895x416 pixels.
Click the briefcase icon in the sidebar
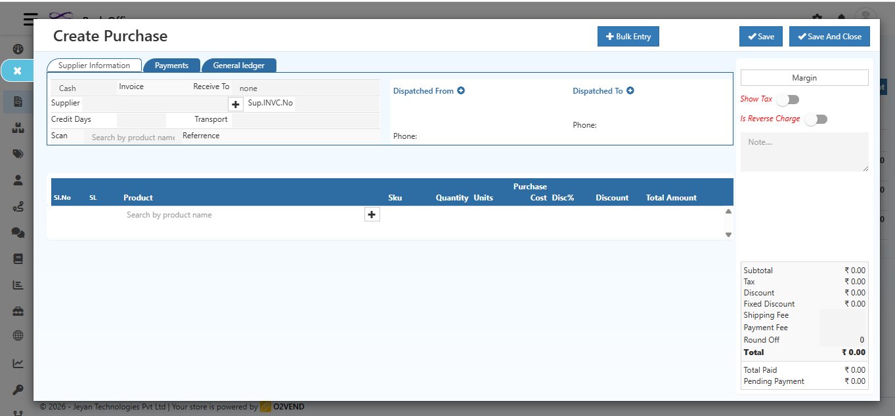coord(18,310)
